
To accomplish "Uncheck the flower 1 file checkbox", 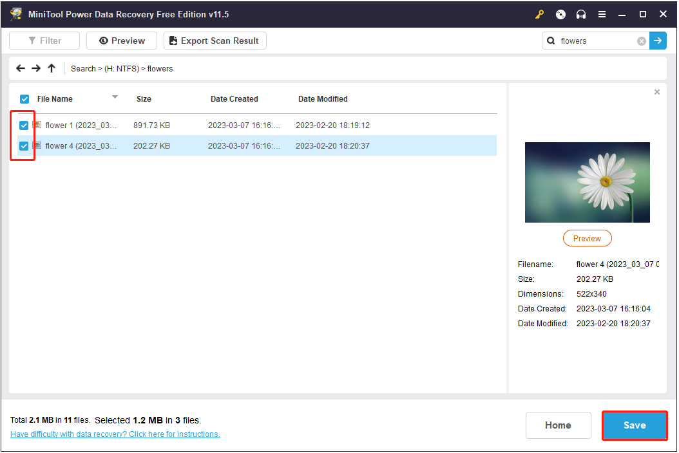I will pyautogui.click(x=24, y=125).
